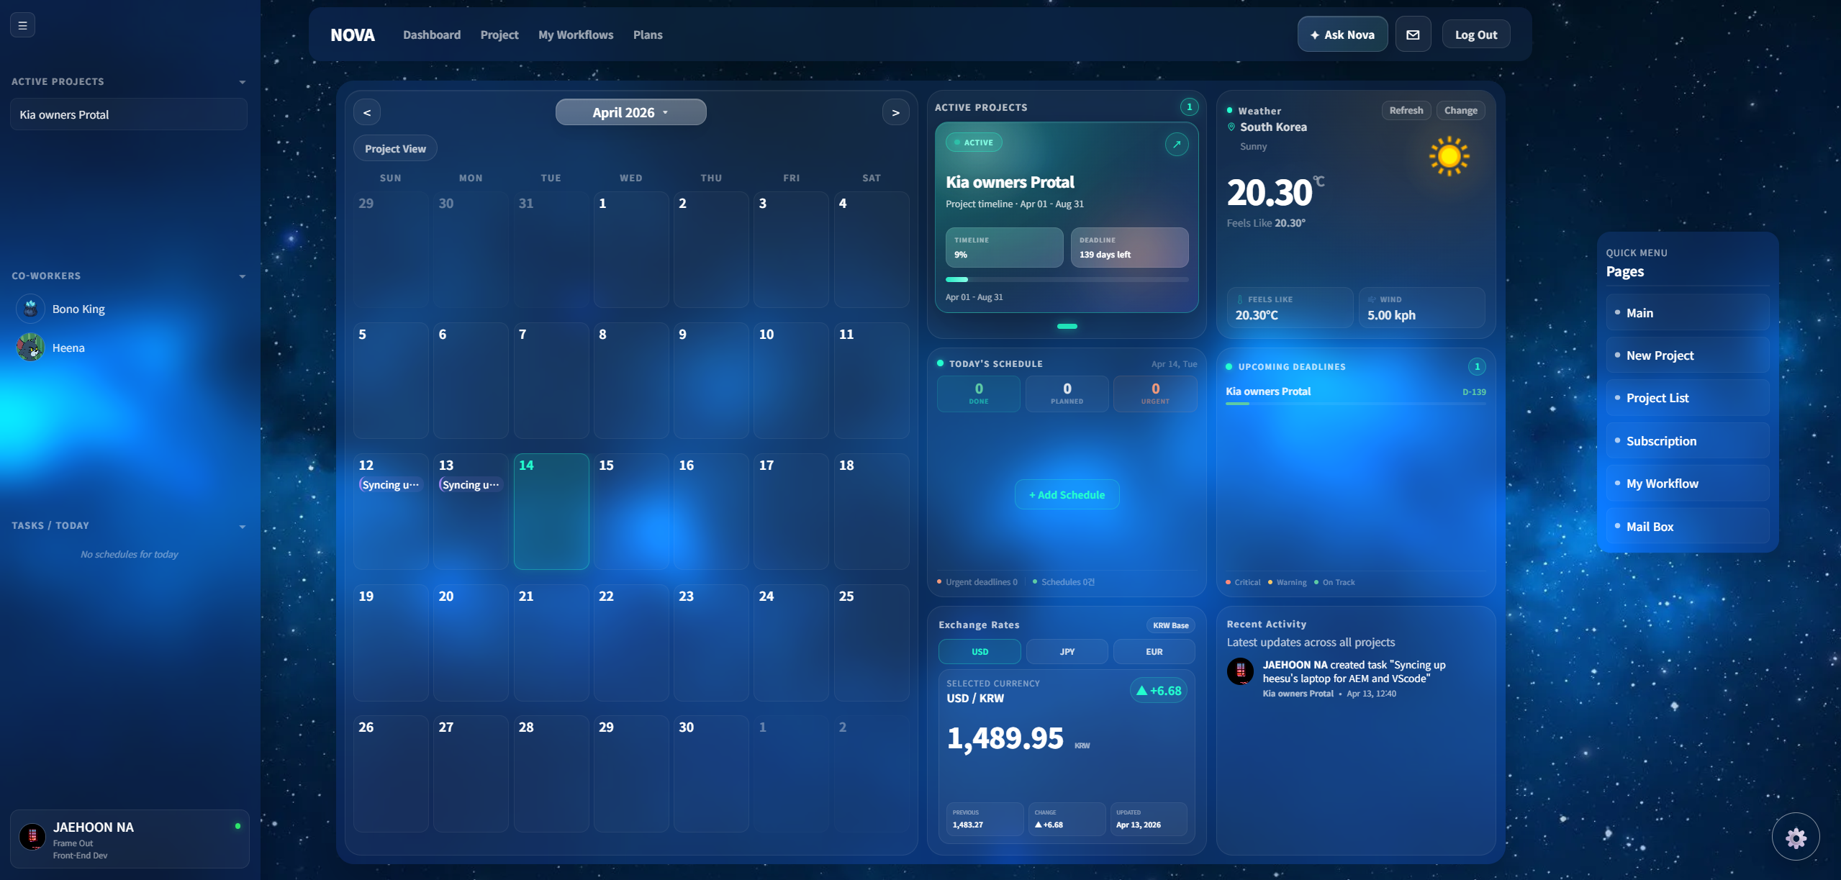Collapse the Active Projects sidebar section

tap(242, 82)
